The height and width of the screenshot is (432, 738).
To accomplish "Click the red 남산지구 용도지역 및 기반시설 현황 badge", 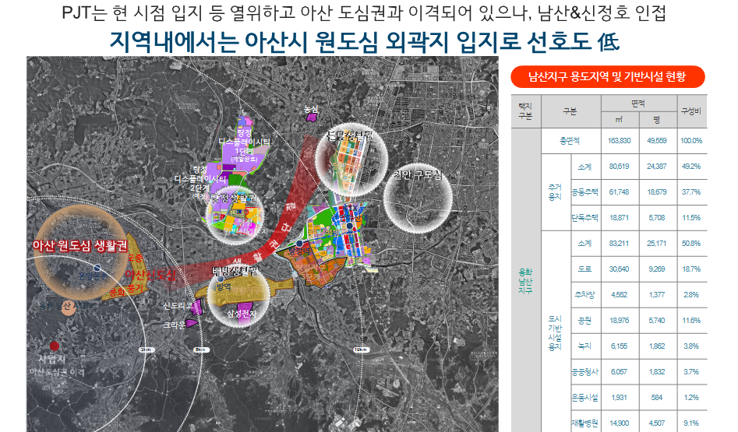I will click(x=608, y=76).
